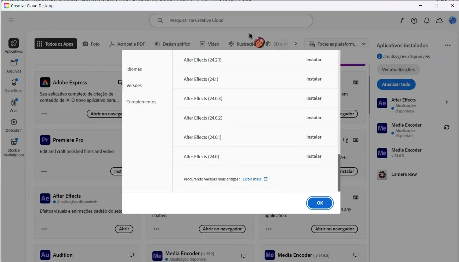This screenshot has height=262, width=459.
Task: Open the user profile avatar
Action: [x=452, y=20]
